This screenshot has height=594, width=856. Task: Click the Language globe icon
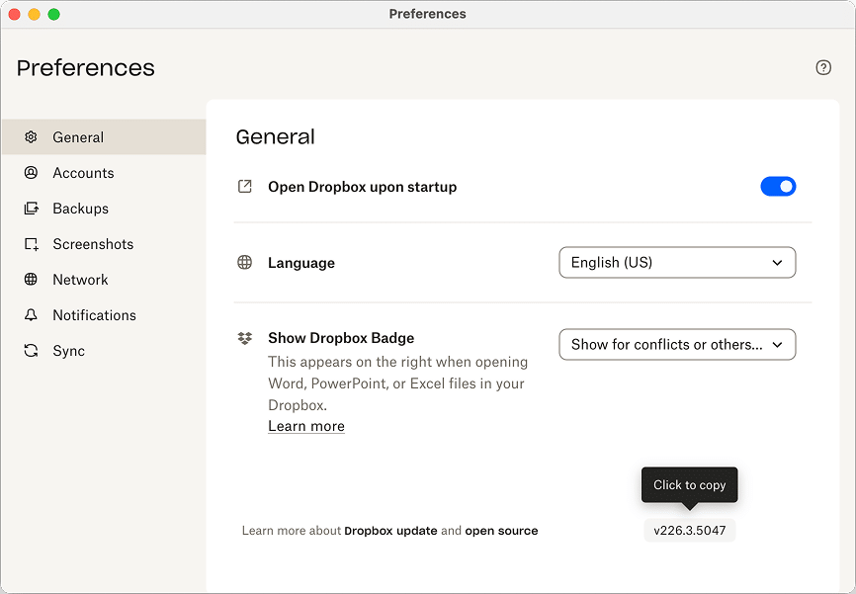(244, 263)
